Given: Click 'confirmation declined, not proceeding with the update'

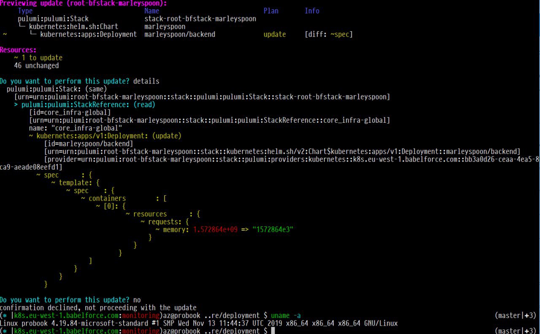Looking at the screenshot, I should click(98, 308).
